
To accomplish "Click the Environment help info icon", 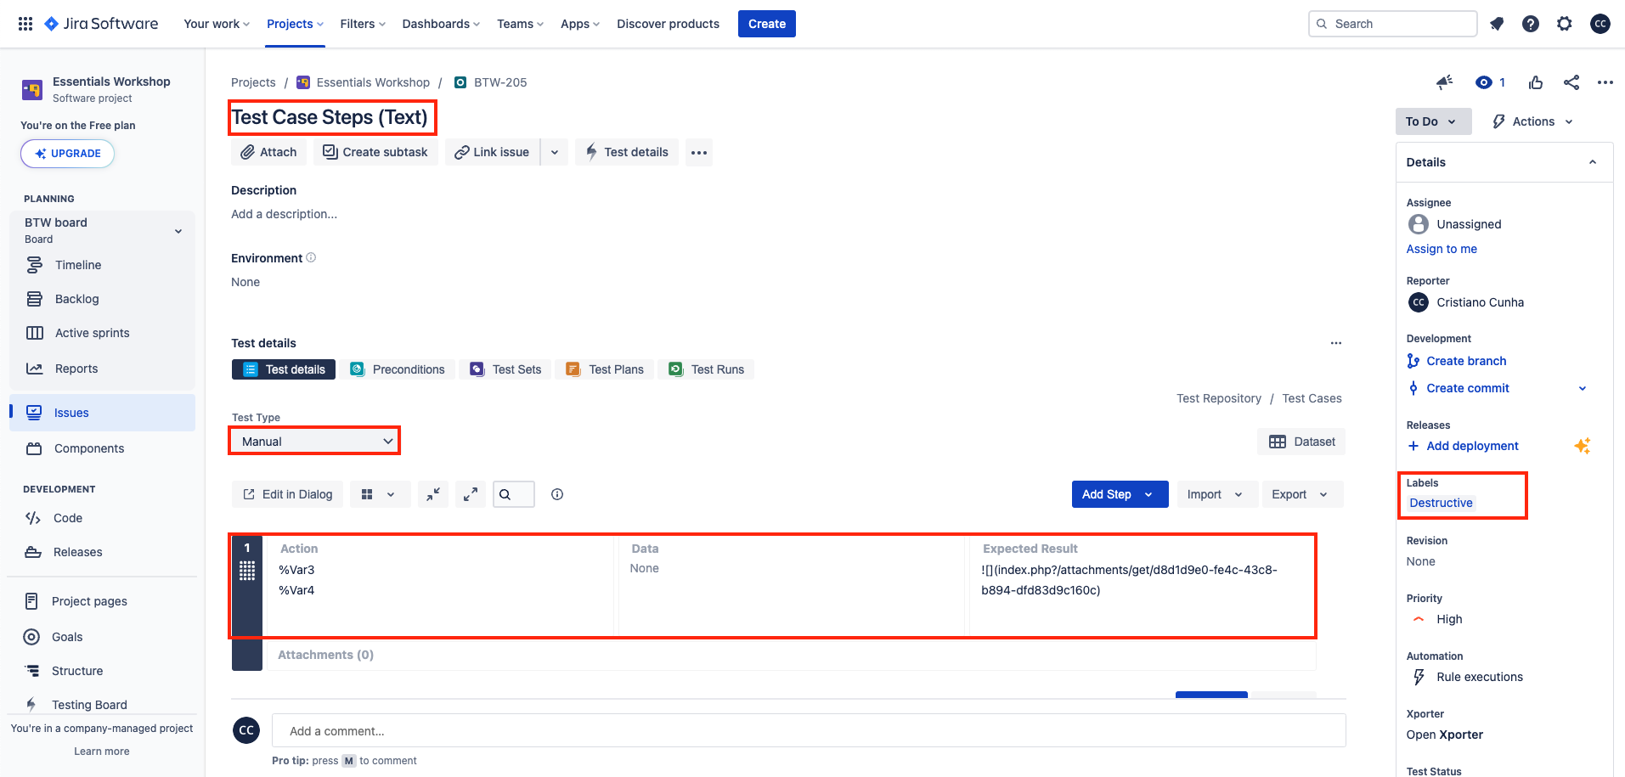I will 311,258.
